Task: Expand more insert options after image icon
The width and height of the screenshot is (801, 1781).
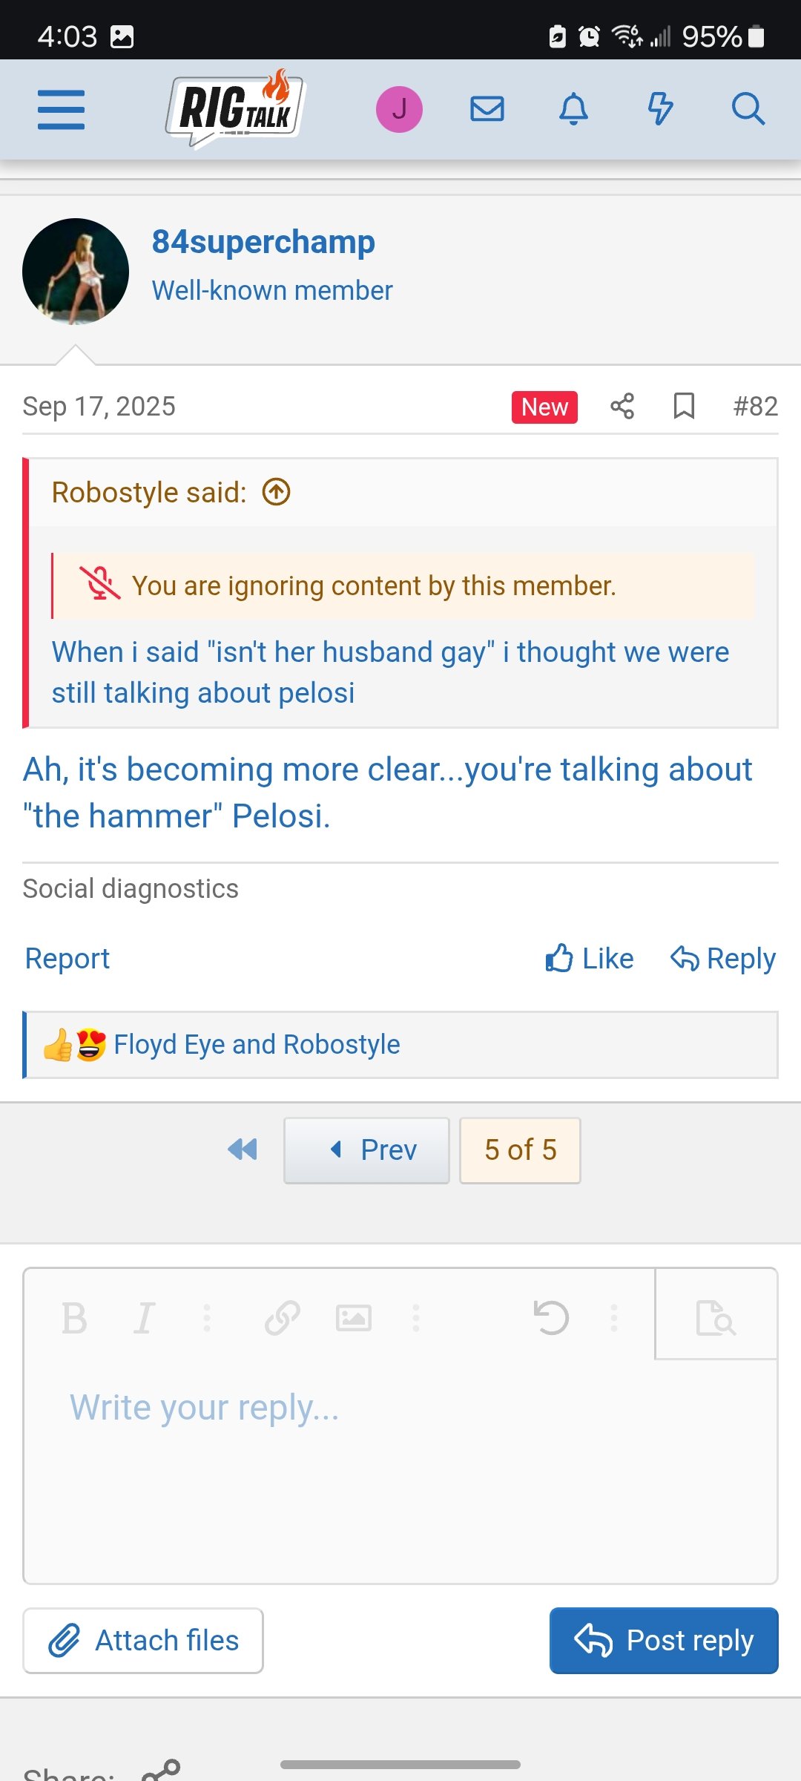Action: coord(416,1319)
